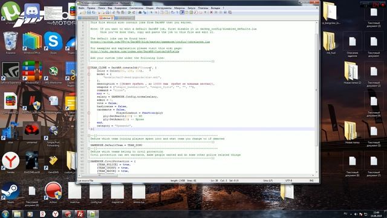Screen dimensions: 387x218
Task: Select the first document tab in Notepad++
Action: (x=88, y=18)
